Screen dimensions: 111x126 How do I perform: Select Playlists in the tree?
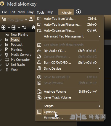click(x=17, y=50)
